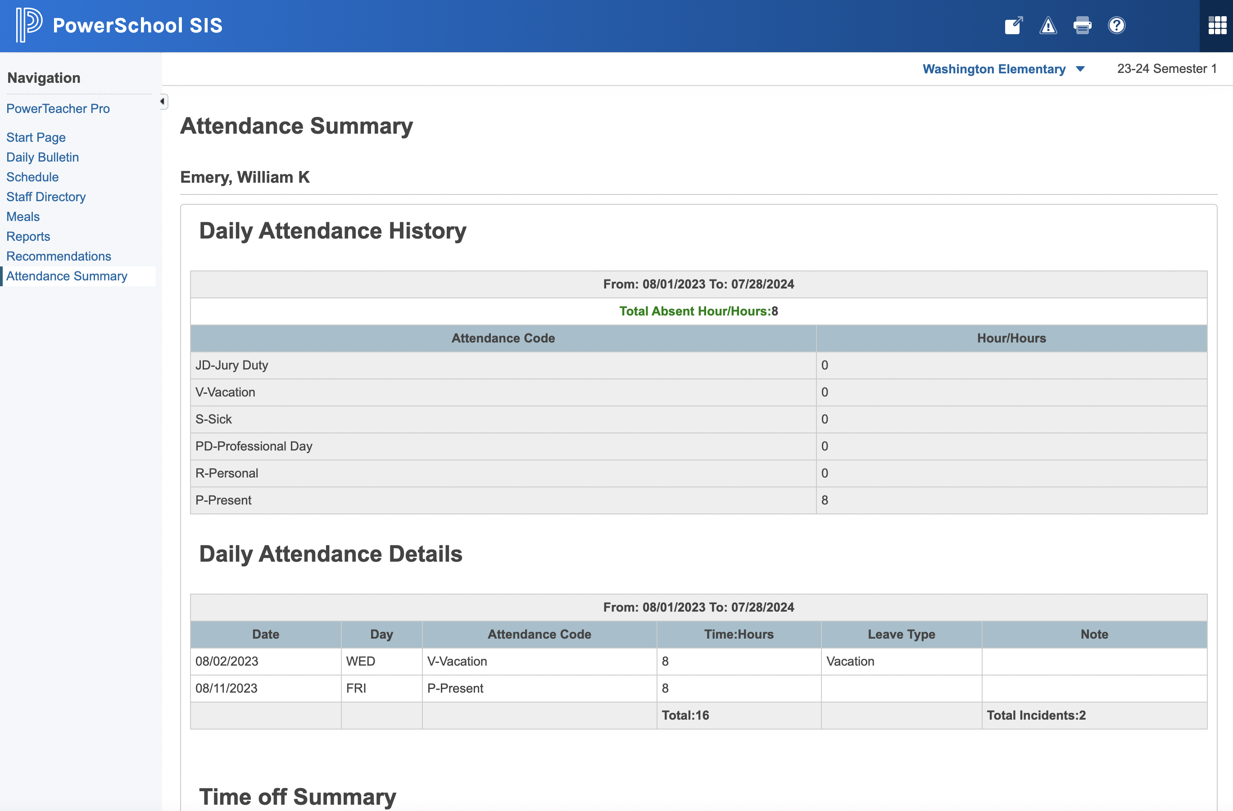Click the open-in-new-window icon
Image resolution: width=1233 pixels, height=811 pixels.
point(1013,25)
